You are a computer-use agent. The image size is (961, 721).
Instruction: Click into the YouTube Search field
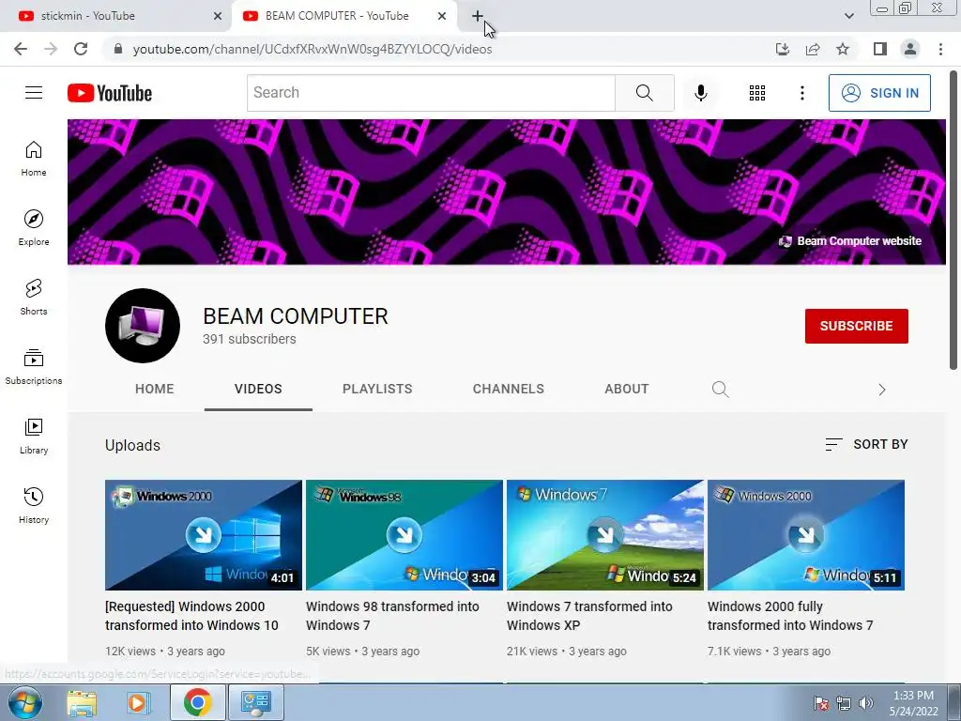pos(431,93)
